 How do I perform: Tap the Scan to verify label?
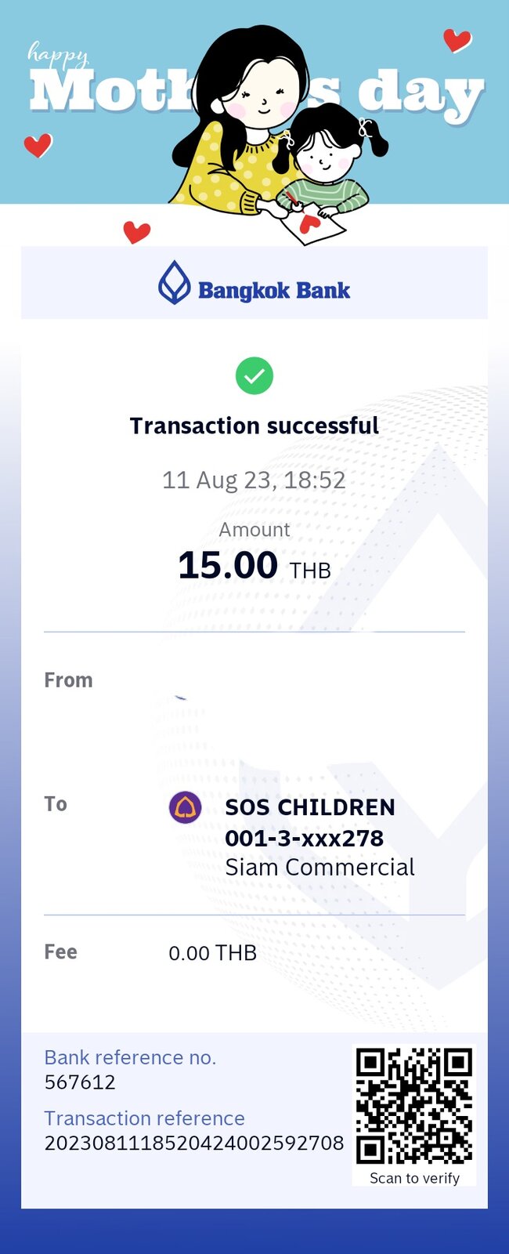coord(414,1178)
